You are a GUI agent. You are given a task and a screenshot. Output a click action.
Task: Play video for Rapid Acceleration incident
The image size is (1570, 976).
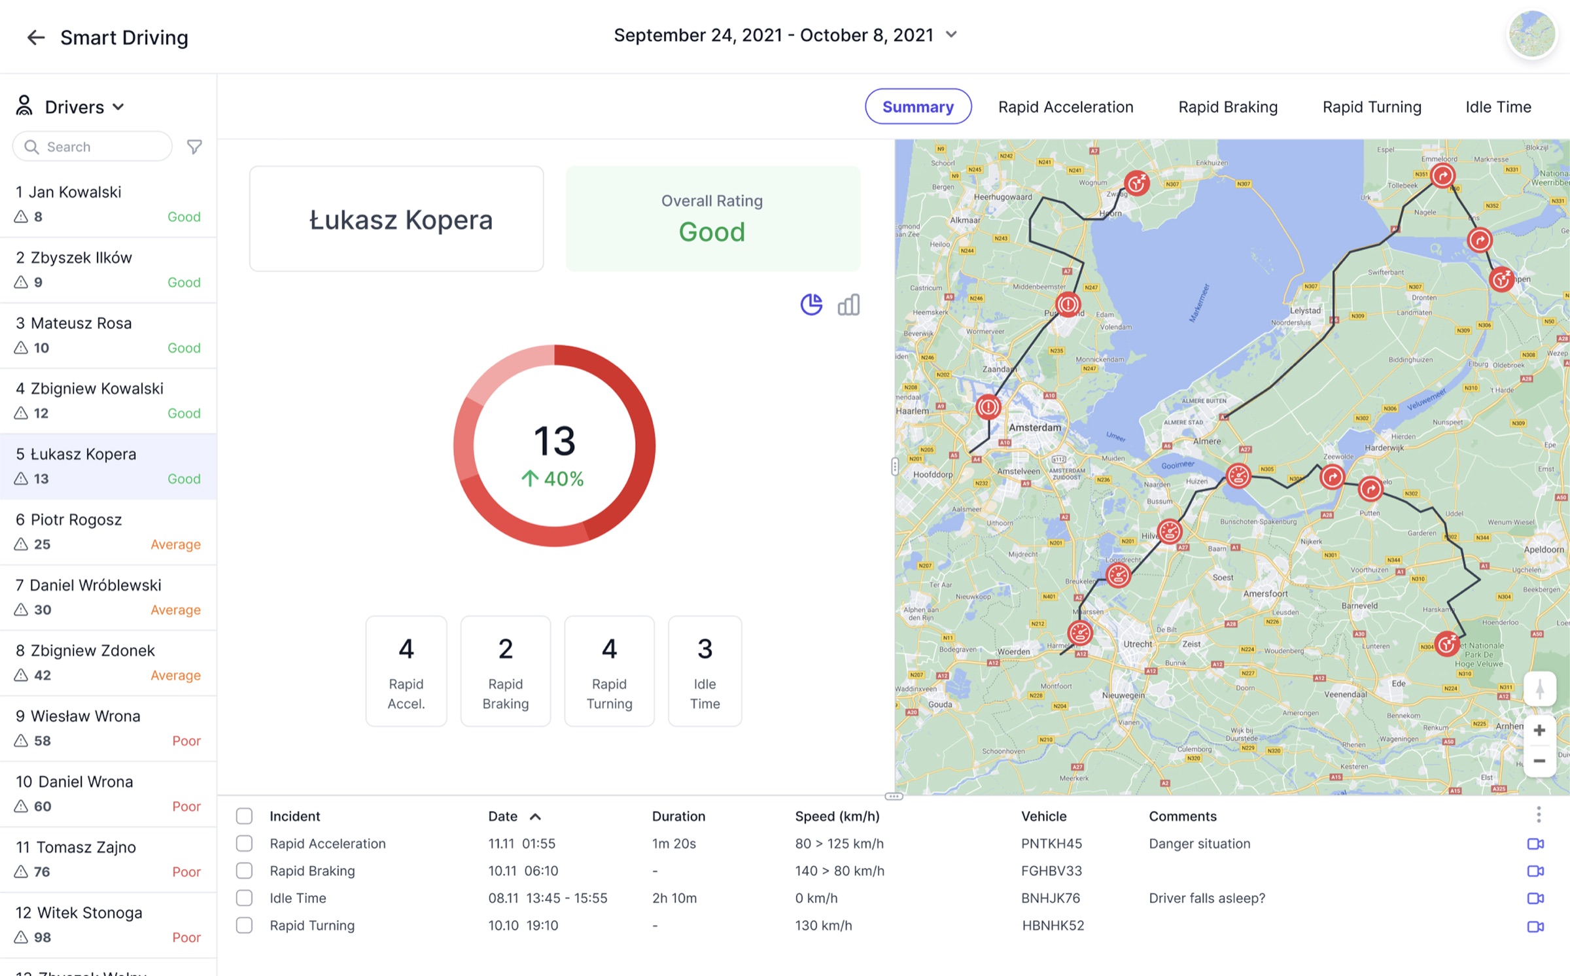coord(1535,843)
